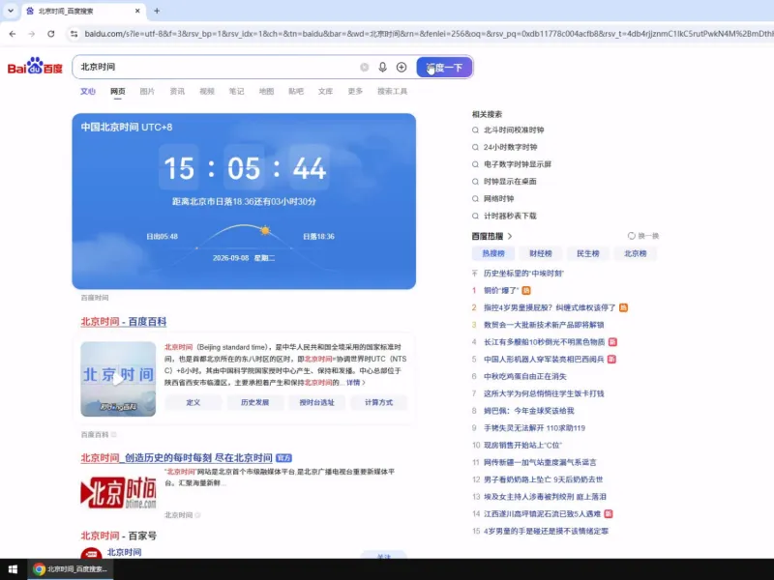Viewport: 774px width, 580px height.
Task: Switch to the 民生榜 tab
Action: click(588, 253)
